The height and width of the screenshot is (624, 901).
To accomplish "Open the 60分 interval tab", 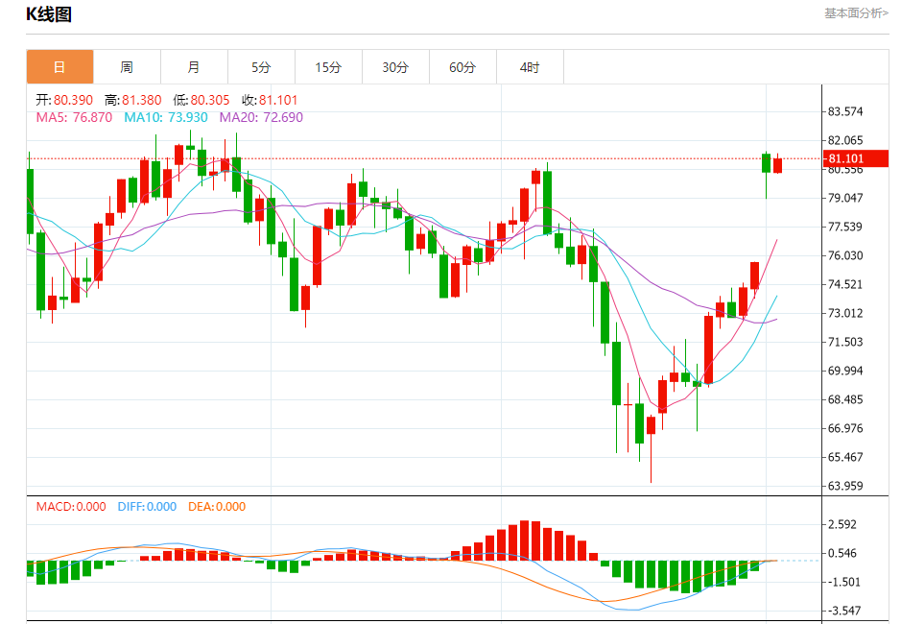I will tap(463, 67).
